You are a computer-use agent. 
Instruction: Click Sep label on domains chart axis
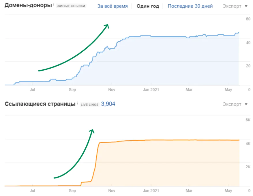[72, 90]
